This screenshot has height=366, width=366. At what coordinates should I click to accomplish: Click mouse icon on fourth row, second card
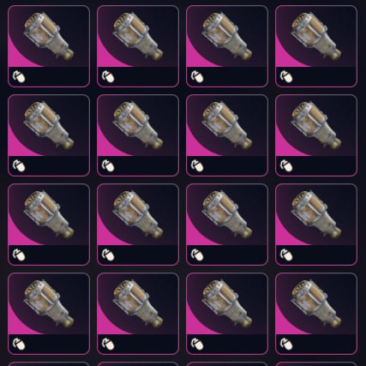point(108,344)
